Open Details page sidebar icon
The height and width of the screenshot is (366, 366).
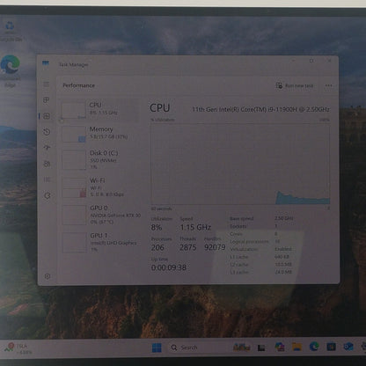[47, 179]
